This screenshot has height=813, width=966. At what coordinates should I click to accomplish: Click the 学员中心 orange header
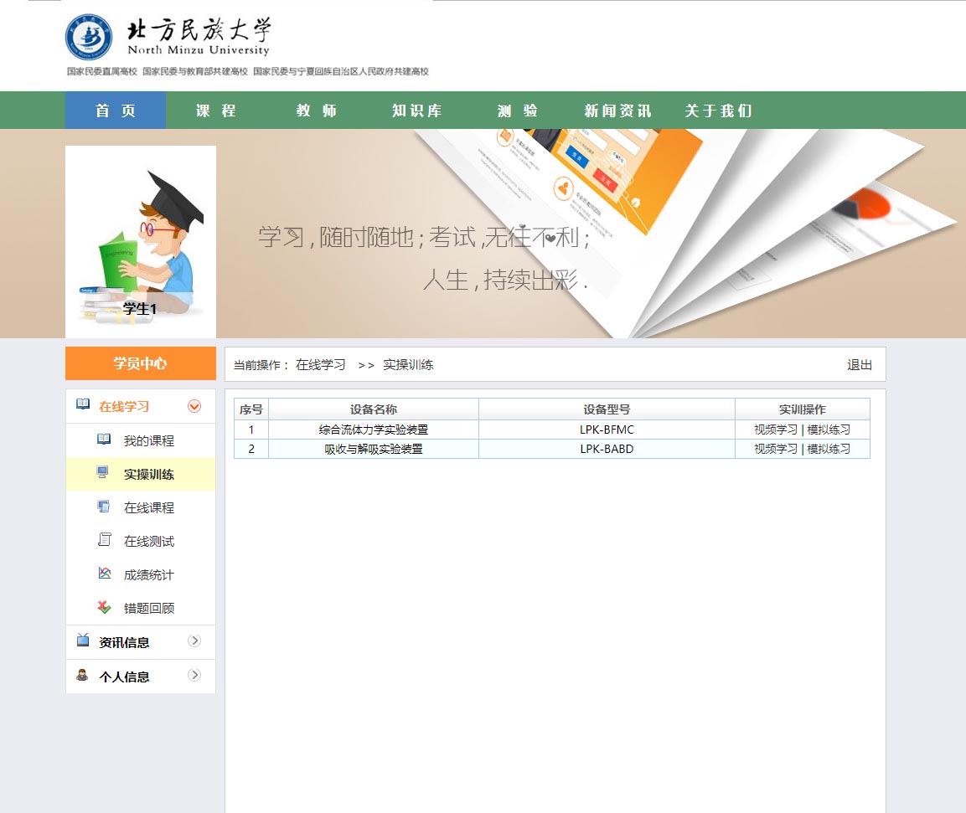[x=141, y=363]
